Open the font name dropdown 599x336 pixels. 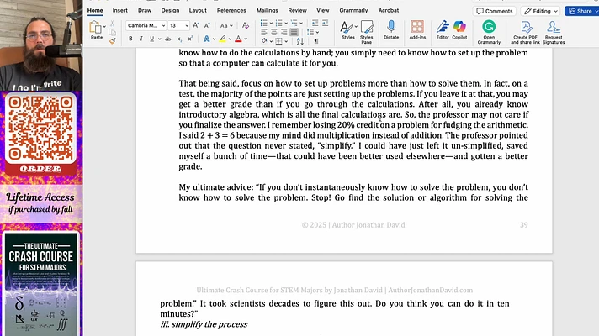[x=163, y=25]
